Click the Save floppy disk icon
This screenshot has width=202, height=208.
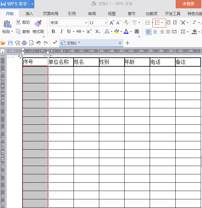pyautogui.click(x=10, y=43)
